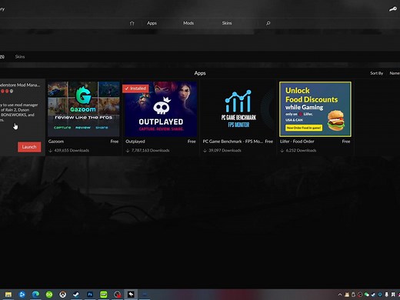The width and height of the screenshot is (400, 300).
Task: Open Photoshop from the taskbar
Action: point(90,295)
